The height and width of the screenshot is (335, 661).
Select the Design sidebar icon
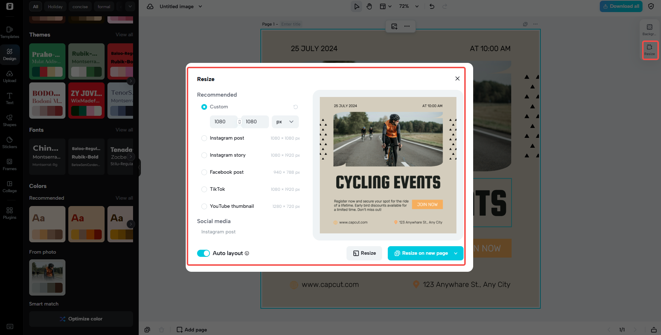click(x=10, y=54)
